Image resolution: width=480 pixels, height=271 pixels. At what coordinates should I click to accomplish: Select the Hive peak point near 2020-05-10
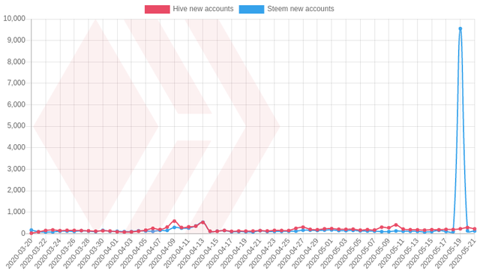click(x=396, y=225)
